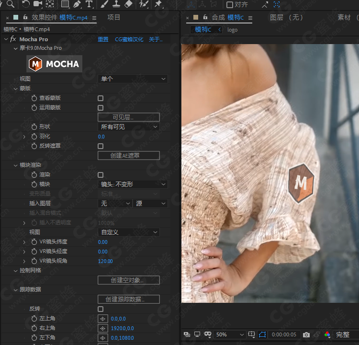This screenshot has height=345, width=359.
Task: Select the logo composition breadcrumb
Action: point(232,30)
